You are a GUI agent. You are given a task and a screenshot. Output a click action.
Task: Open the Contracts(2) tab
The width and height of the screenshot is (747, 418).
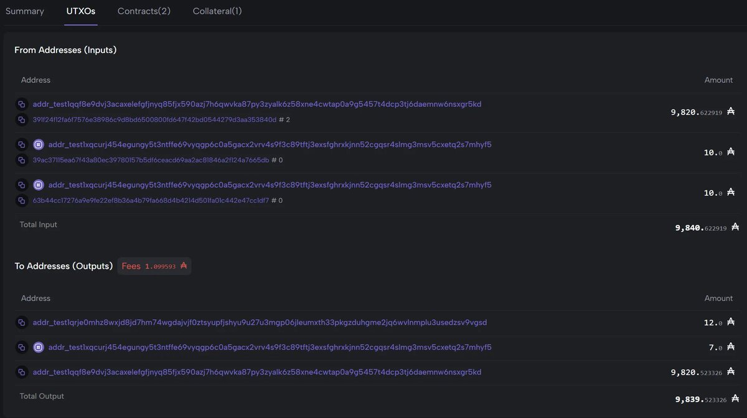144,11
